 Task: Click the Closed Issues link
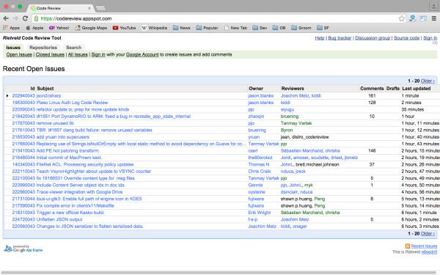(x=50, y=54)
